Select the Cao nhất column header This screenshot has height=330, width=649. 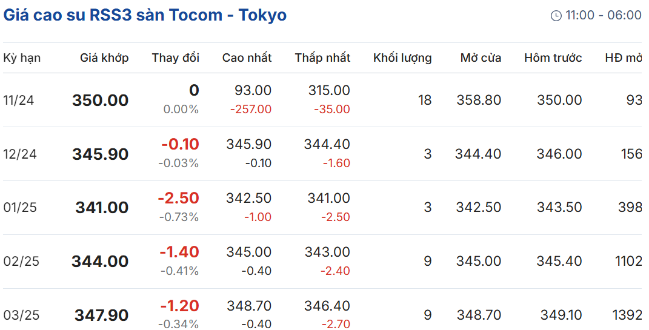click(x=247, y=58)
